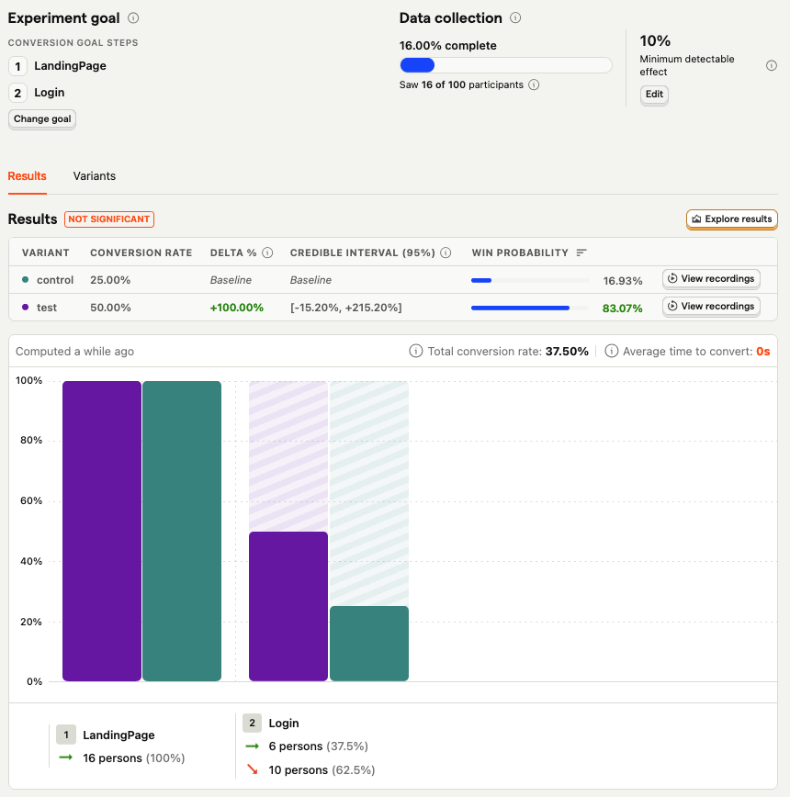Select the Results tab

28,176
